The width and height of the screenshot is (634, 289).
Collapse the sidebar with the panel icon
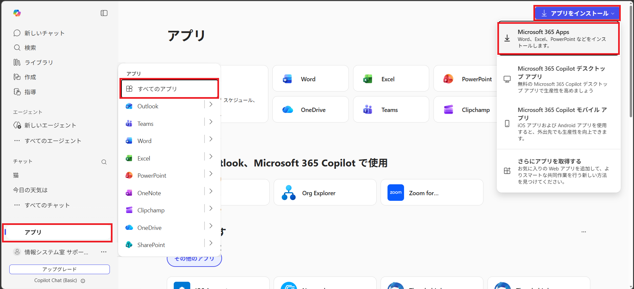pos(104,13)
